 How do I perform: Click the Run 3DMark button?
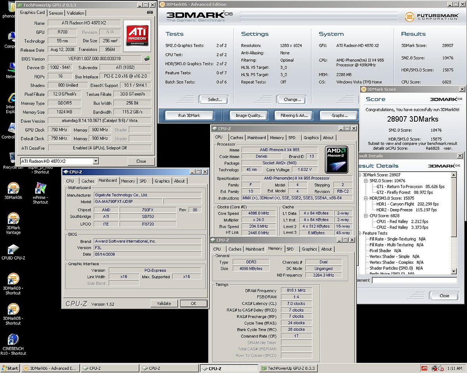click(189, 115)
